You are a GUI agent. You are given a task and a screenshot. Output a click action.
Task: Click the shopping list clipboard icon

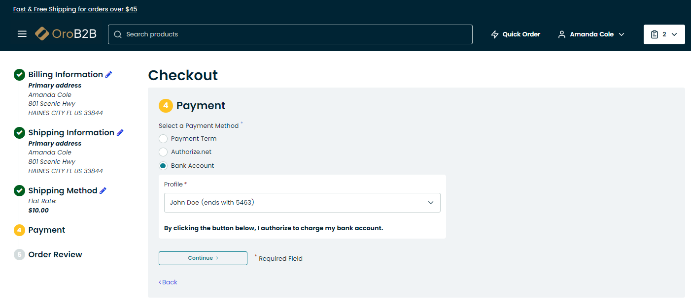click(x=655, y=34)
